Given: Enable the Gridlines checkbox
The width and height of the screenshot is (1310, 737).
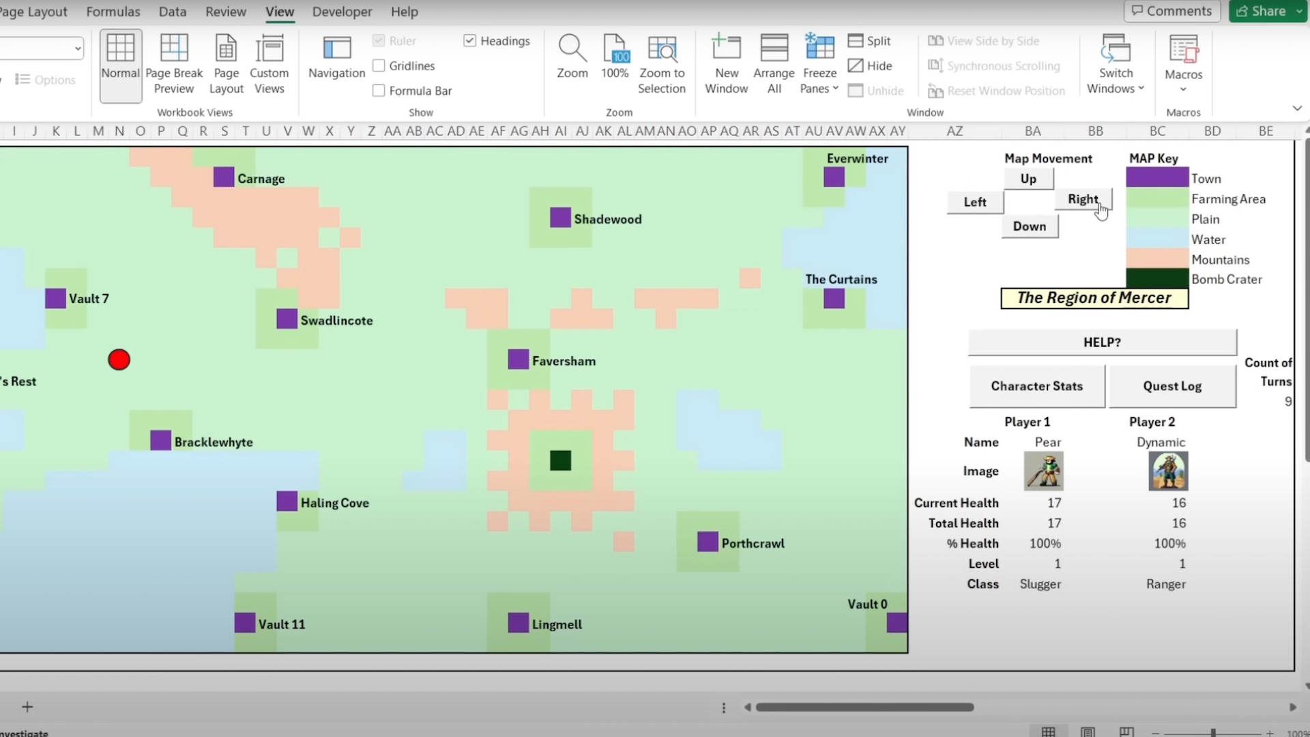Looking at the screenshot, I should pyautogui.click(x=379, y=66).
